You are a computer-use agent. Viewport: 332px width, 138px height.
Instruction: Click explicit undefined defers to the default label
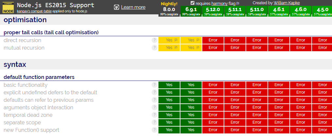coord(50,92)
